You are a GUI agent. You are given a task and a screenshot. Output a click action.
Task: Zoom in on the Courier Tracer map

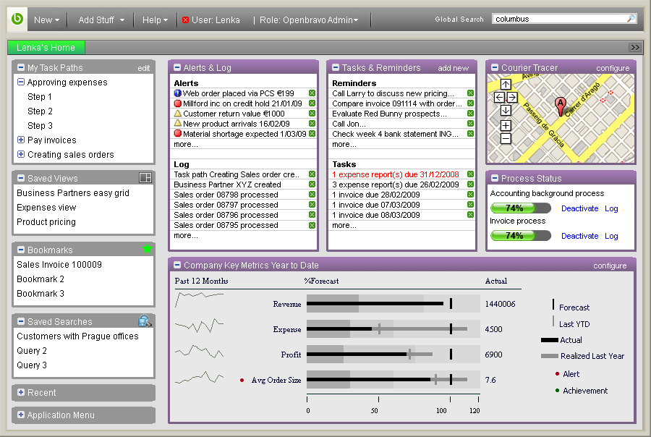506,126
